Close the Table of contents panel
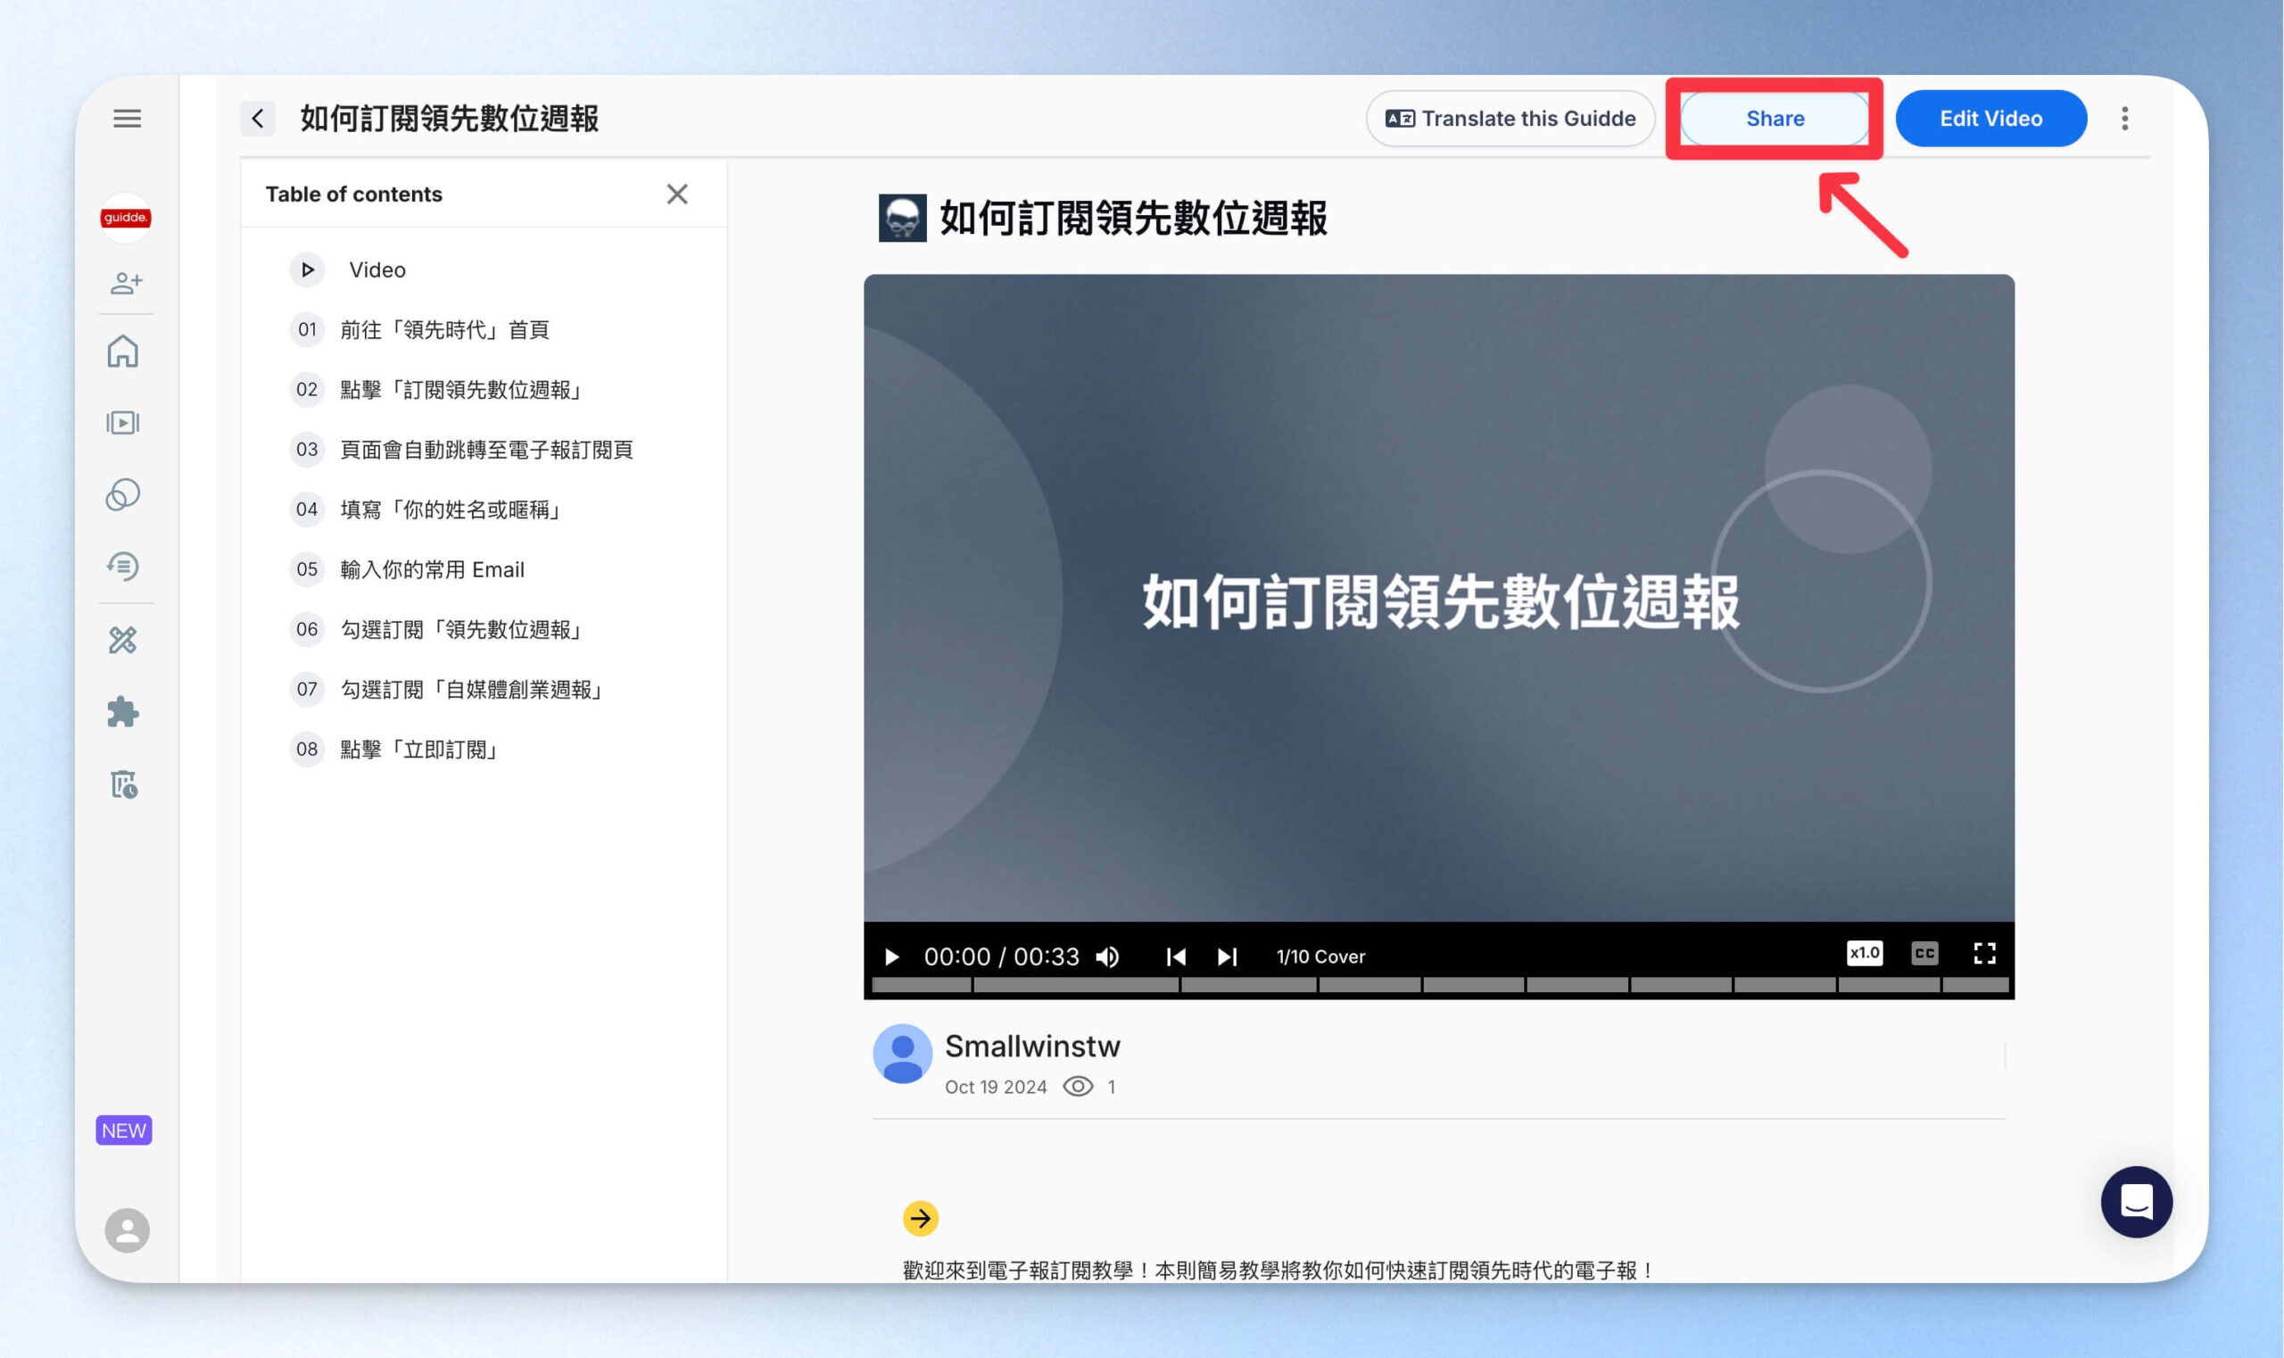The width and height of the screenshot is (2284, 1358). [x=677, y=194]
